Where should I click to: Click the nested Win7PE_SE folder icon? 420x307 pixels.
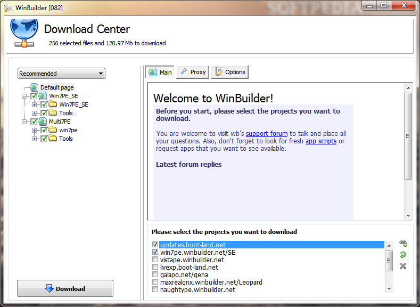point(53,104)
